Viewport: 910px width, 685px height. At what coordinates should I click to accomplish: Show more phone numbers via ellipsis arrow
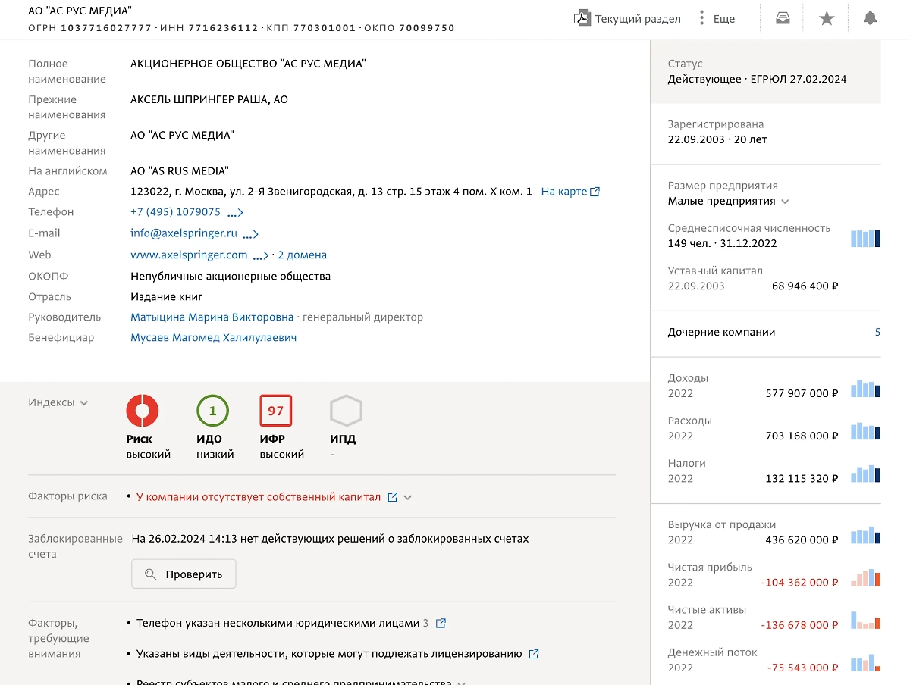click(x=235, y=213)
